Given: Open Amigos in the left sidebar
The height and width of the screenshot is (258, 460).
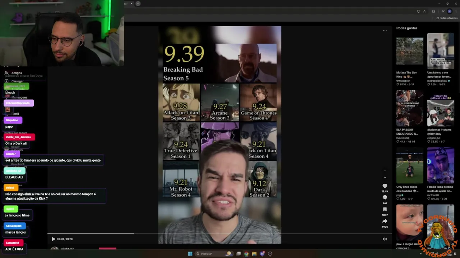Looking at the screenshot, I should coord(17,73).
